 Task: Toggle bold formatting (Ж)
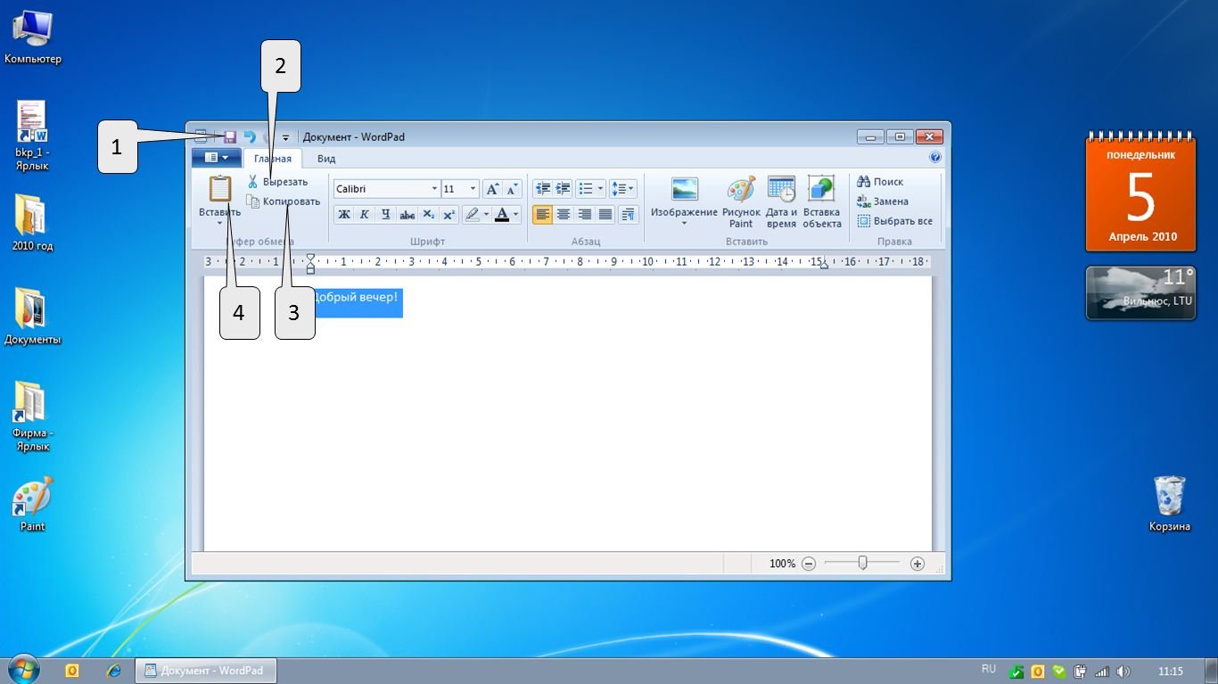pos(343,215)
